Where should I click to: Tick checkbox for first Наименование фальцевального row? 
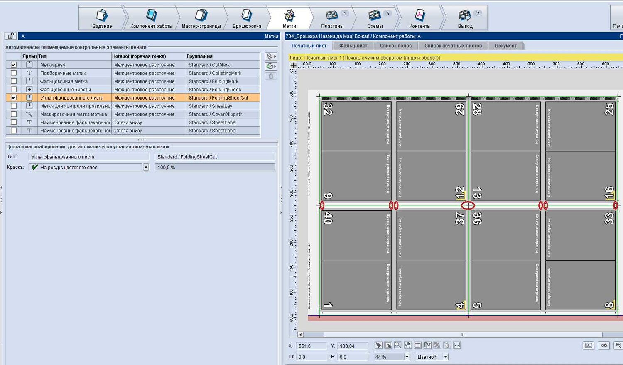(x=14, y=122)
